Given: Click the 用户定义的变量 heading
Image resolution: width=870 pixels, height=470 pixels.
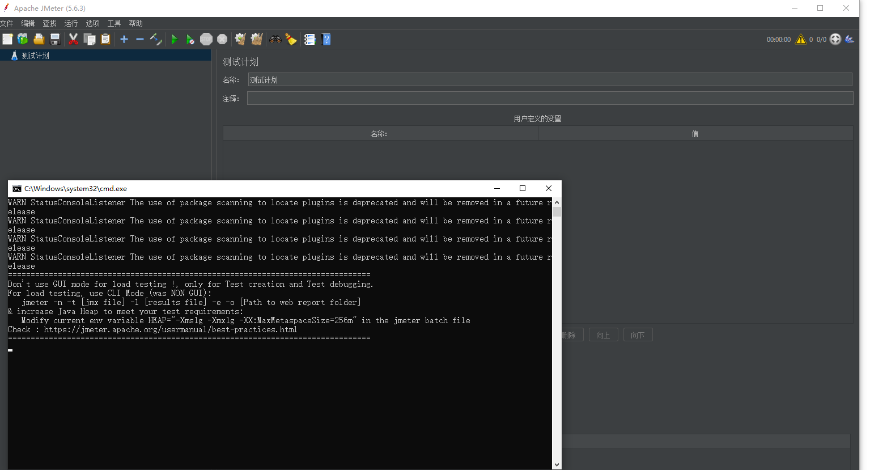Looking at the screenshot, I should 537,118.
